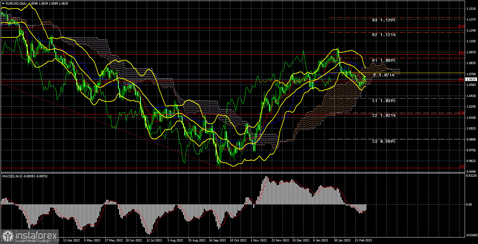Click the 61.8 Fibonacci level label
The height and width of the screenshot is (244, 478).
461,26
